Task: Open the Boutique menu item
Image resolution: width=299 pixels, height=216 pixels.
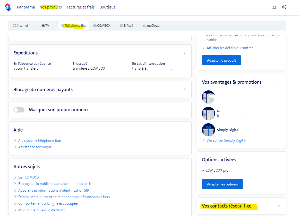Action: (x=107, y=7)
